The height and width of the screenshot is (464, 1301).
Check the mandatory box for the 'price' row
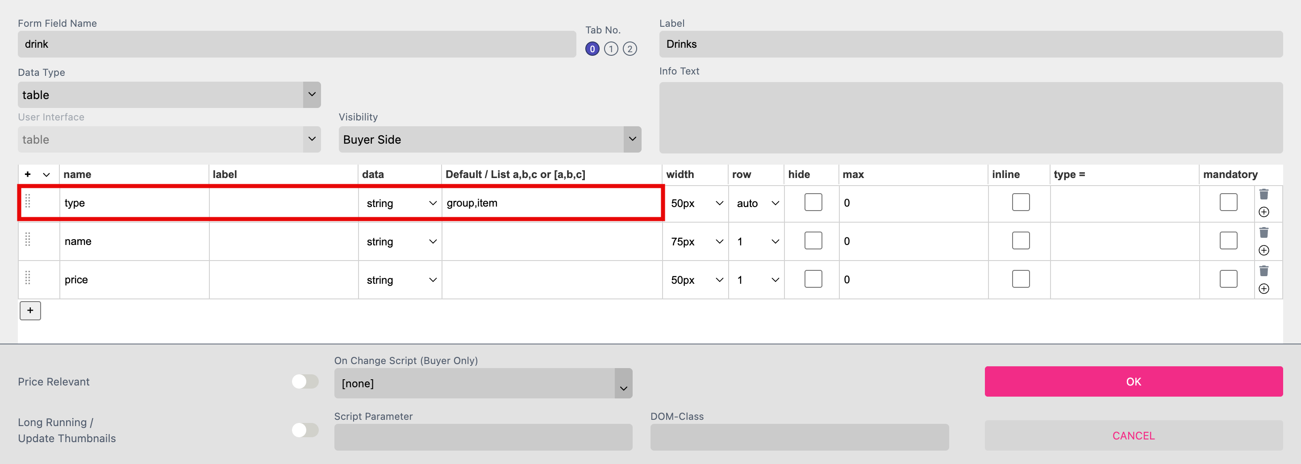[x=1228, y=279]
